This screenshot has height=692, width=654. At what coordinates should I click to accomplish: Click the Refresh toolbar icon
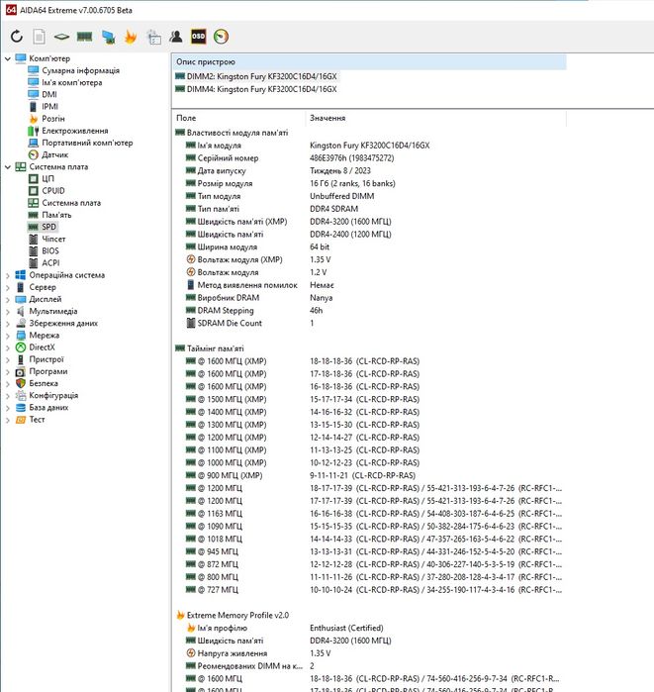(x=17, y=37)
